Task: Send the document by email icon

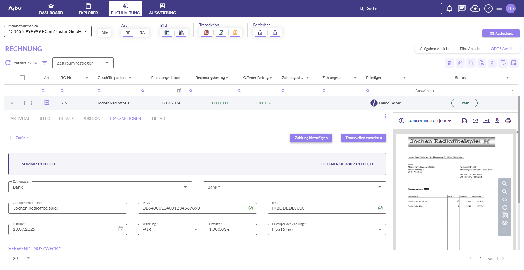Action: tap(475, 121)
